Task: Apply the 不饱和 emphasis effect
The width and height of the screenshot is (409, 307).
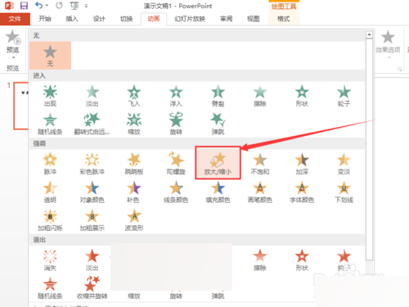Action: pos(260,164)
